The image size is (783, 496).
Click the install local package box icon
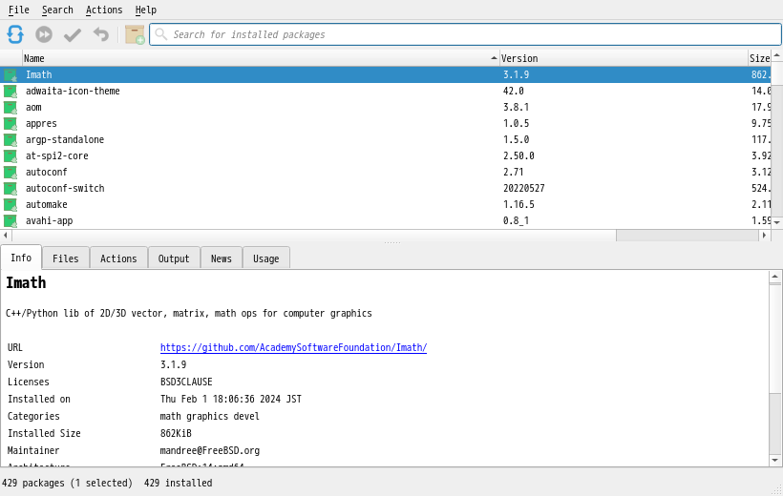(x=135, y=34)
